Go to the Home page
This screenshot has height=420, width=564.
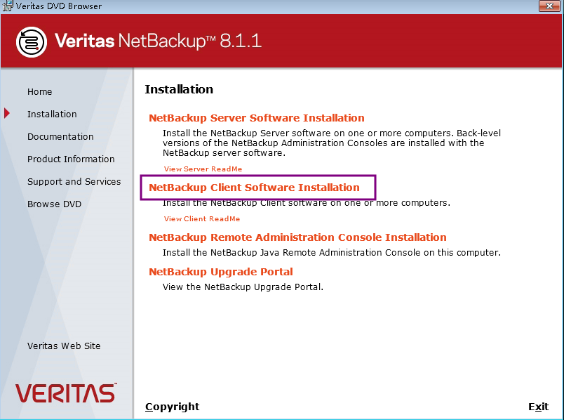39,91
